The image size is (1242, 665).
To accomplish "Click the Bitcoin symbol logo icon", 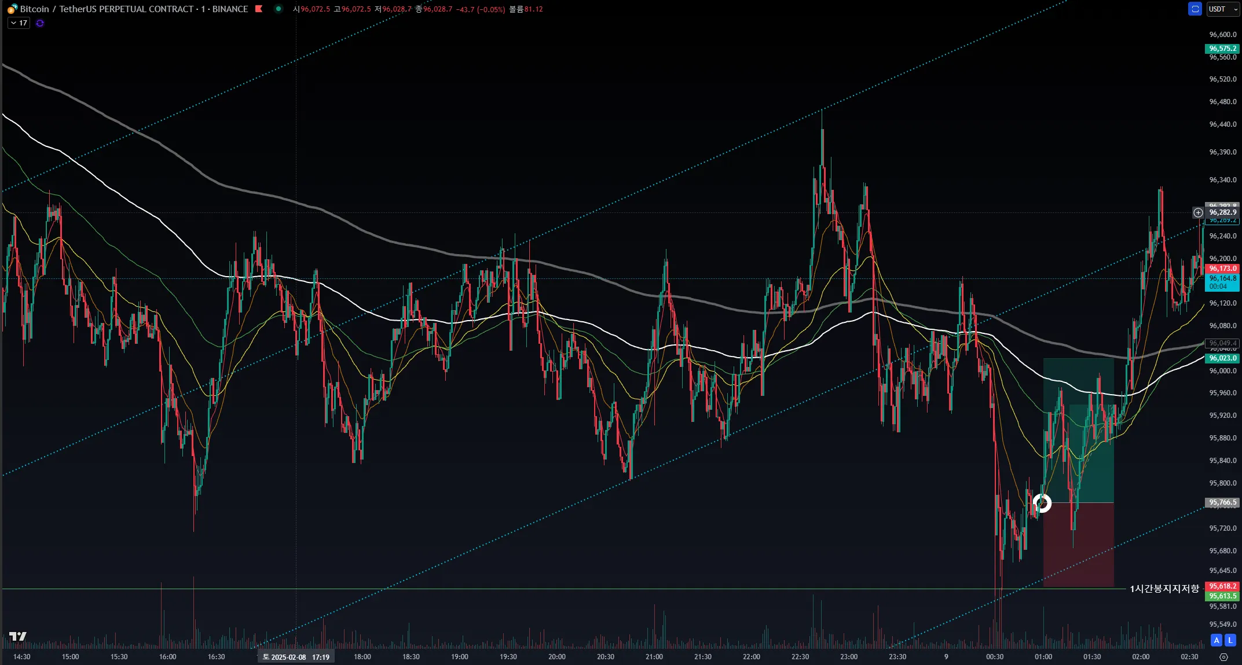I will pos(12,9).
